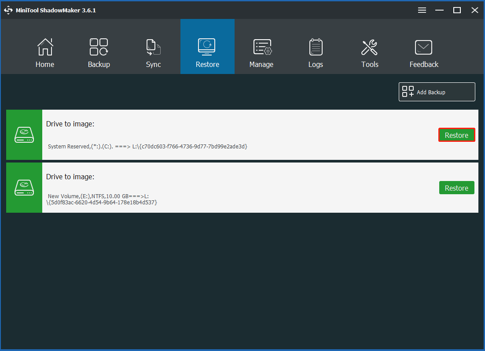This screenshot has width=485, height=351.
Task: Click drive icon of New Volume backup
Action: click(24, 188)
